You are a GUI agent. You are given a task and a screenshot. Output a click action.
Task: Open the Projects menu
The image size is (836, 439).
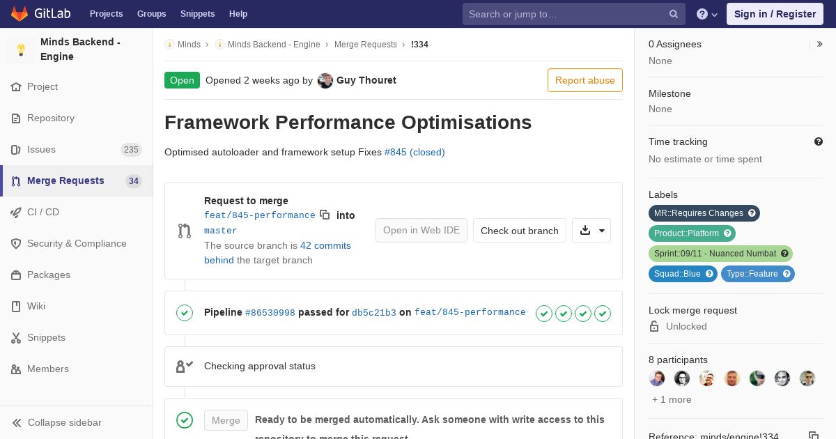[106, 14]
